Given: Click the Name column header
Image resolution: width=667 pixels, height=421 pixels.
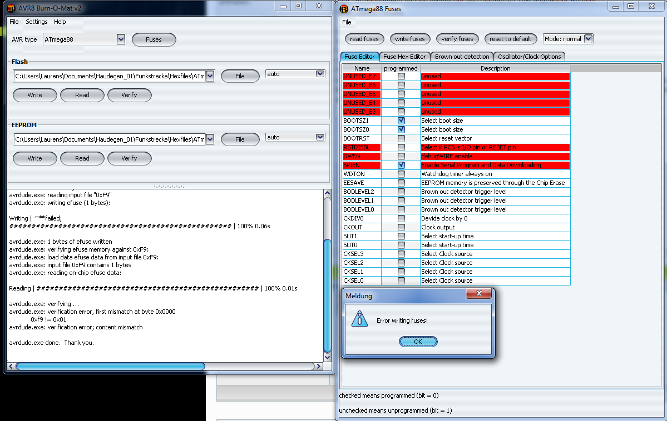Looking at the screenshot, I should [x=362, y=68].
